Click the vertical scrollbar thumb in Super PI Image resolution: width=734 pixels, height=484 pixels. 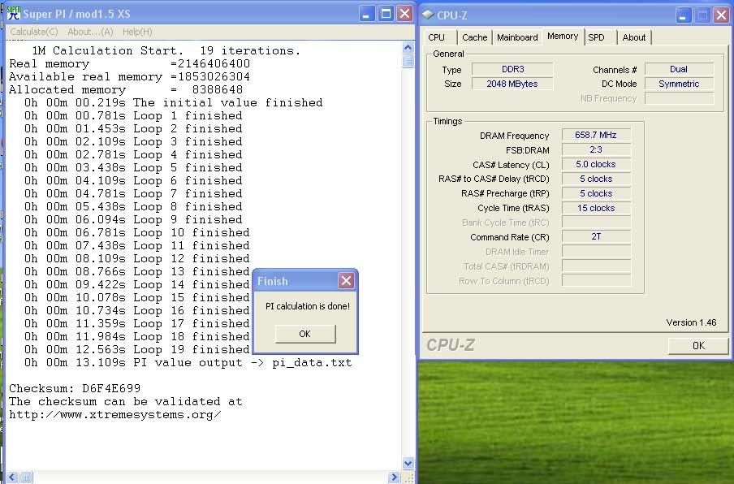pyautogui.click(x=408, y=61)
